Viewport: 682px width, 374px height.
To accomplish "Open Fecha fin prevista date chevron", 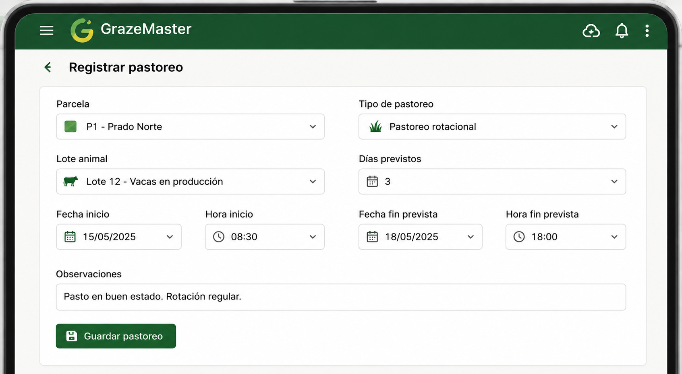I will tap(471, 237).
